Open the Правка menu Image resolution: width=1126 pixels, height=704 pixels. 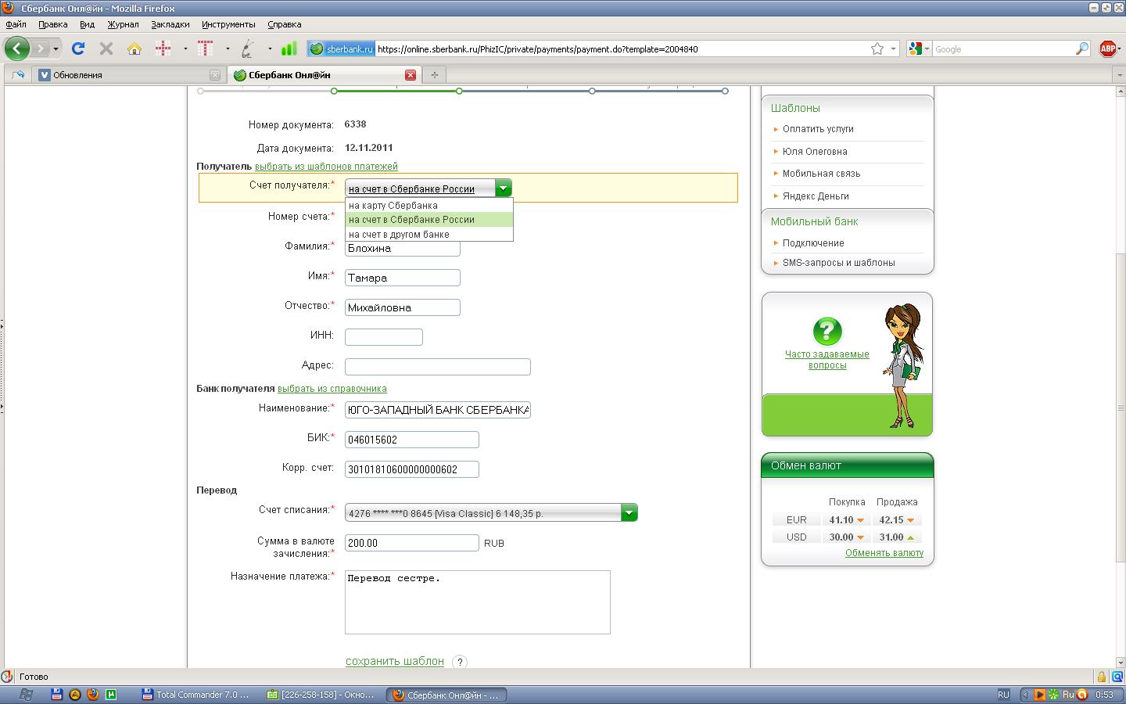[x=52, y=24]
